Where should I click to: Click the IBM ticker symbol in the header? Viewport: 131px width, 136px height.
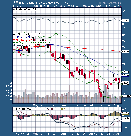coord(15,3)
